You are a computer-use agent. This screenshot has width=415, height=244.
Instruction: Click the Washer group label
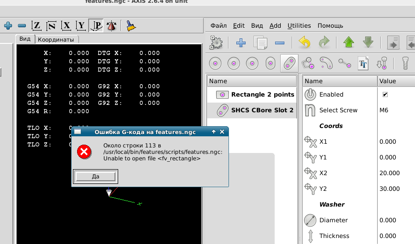[332, 205]
